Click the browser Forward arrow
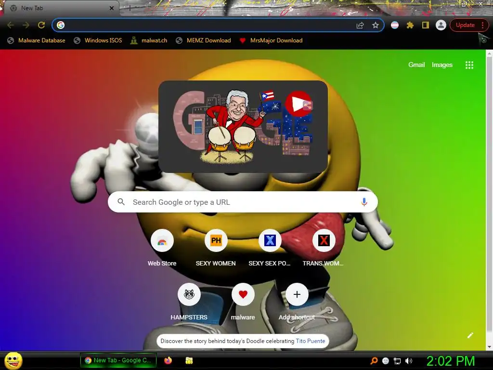Image resolution: width=493 pixels, height=370 pixels. pos(26,25)
